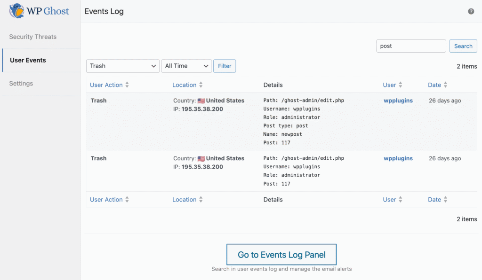Click sort arrows beside top Date header
482x280 pixels.
pos(445,85)
